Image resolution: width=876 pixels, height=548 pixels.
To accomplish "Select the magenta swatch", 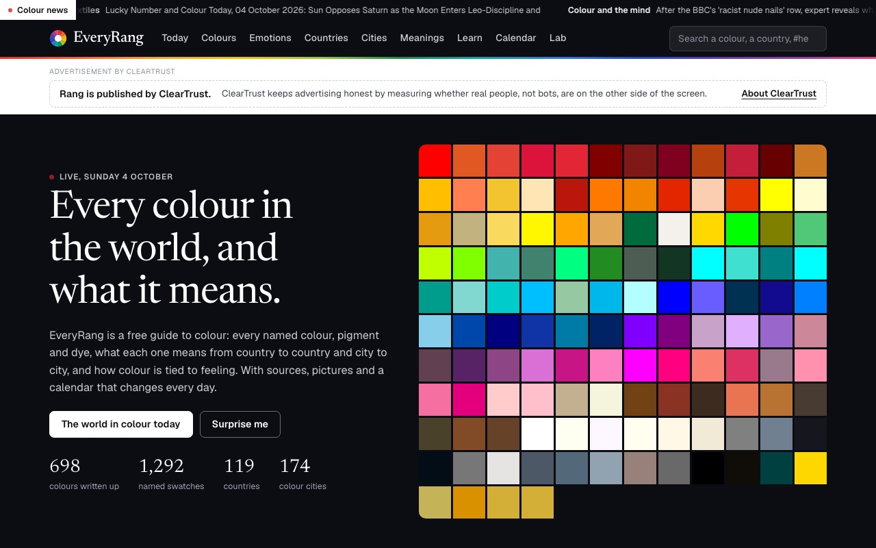I will click(640, 365).
